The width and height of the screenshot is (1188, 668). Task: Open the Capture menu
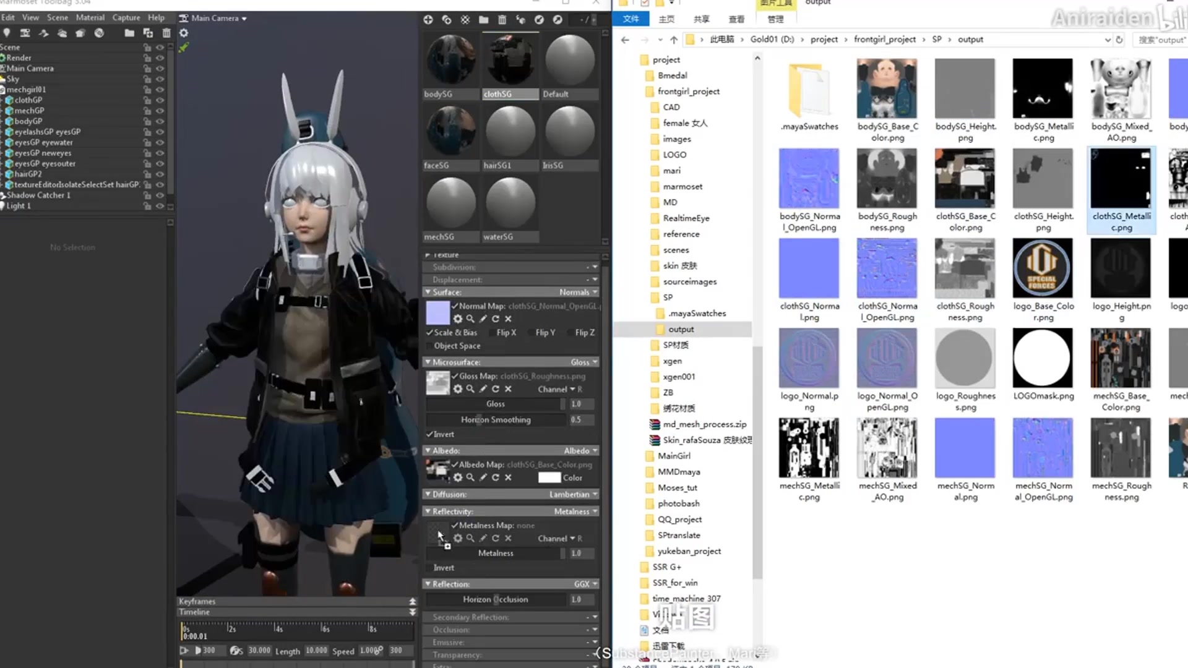pos(126,17)
